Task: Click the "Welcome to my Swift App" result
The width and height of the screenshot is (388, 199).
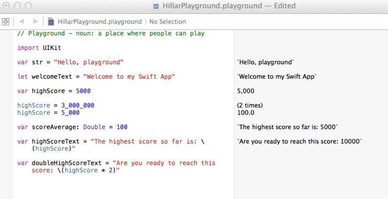Action: click(277, 76)
